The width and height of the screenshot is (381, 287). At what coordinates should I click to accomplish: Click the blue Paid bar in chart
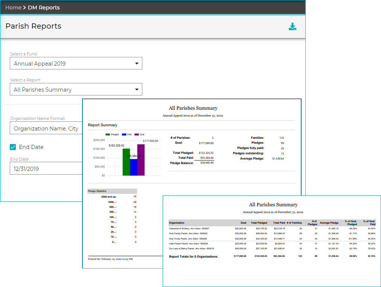133,167
